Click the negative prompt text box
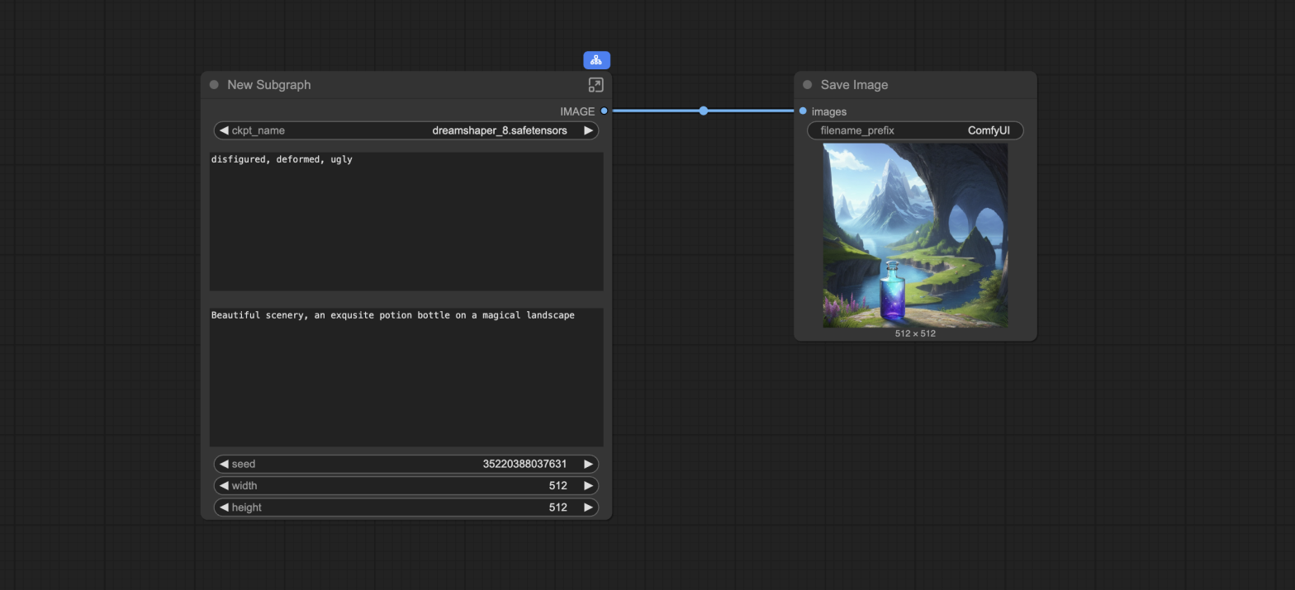 406,221
